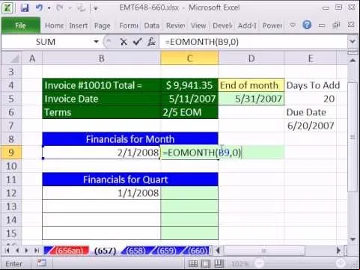The width and height of the screenshot is (360, 270).
Task: Click the Invoice Date value 5/11/2007
Action: click(x=189, y=99)
